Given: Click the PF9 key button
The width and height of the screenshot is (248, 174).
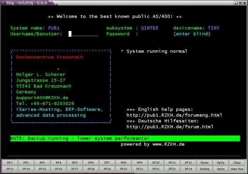Looking at the screenshot, I should 139,163.
